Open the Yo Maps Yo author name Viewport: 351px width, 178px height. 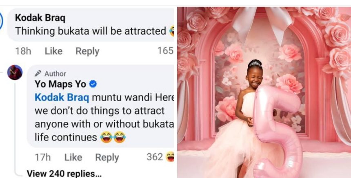click(60, 84)
